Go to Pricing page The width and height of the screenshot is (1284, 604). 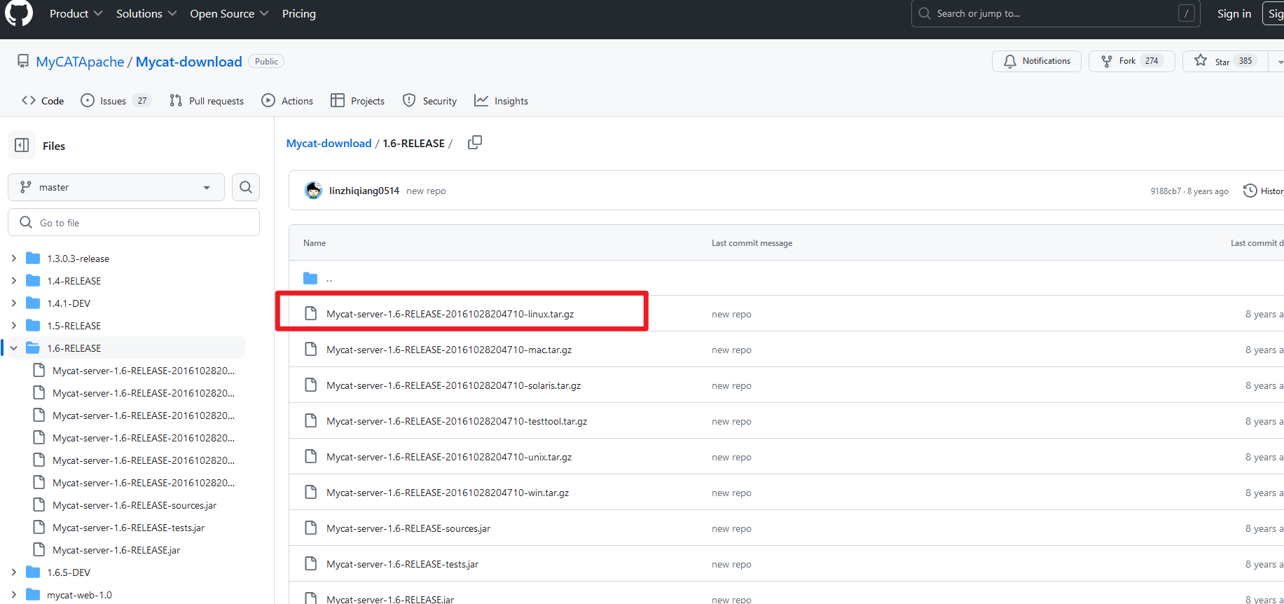[299, 13]
